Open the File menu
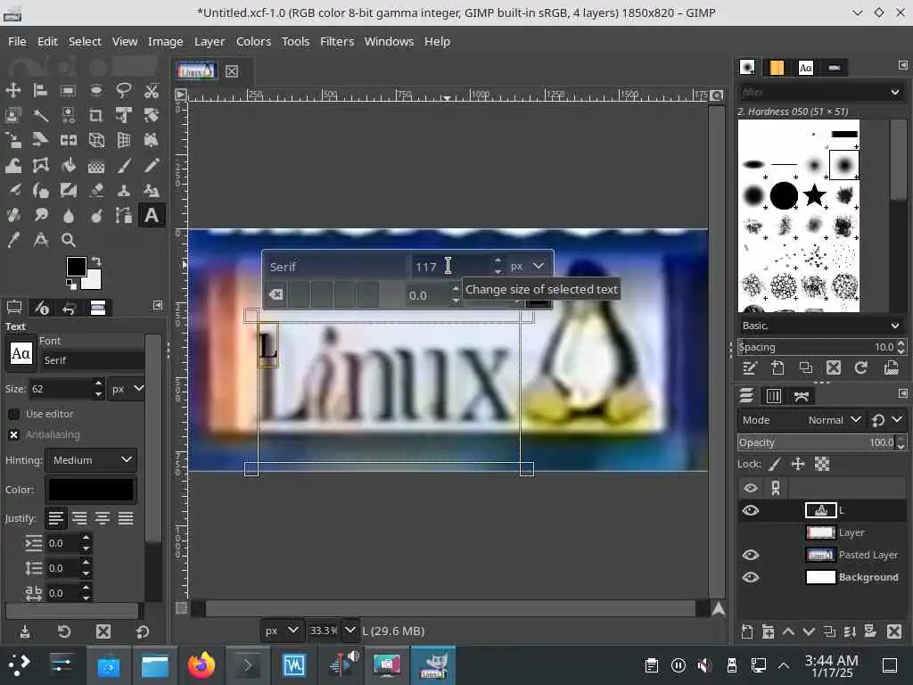Viewport: 913px width, 685px height. [17, 41]
